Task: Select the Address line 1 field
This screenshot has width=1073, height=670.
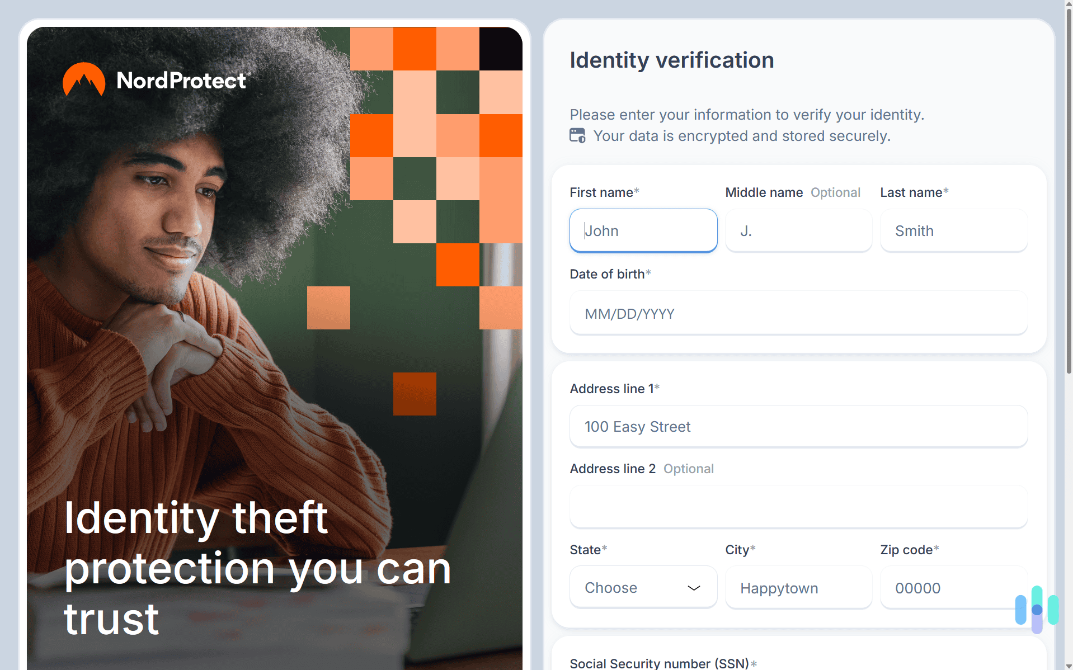Action: tap(798, 426)
